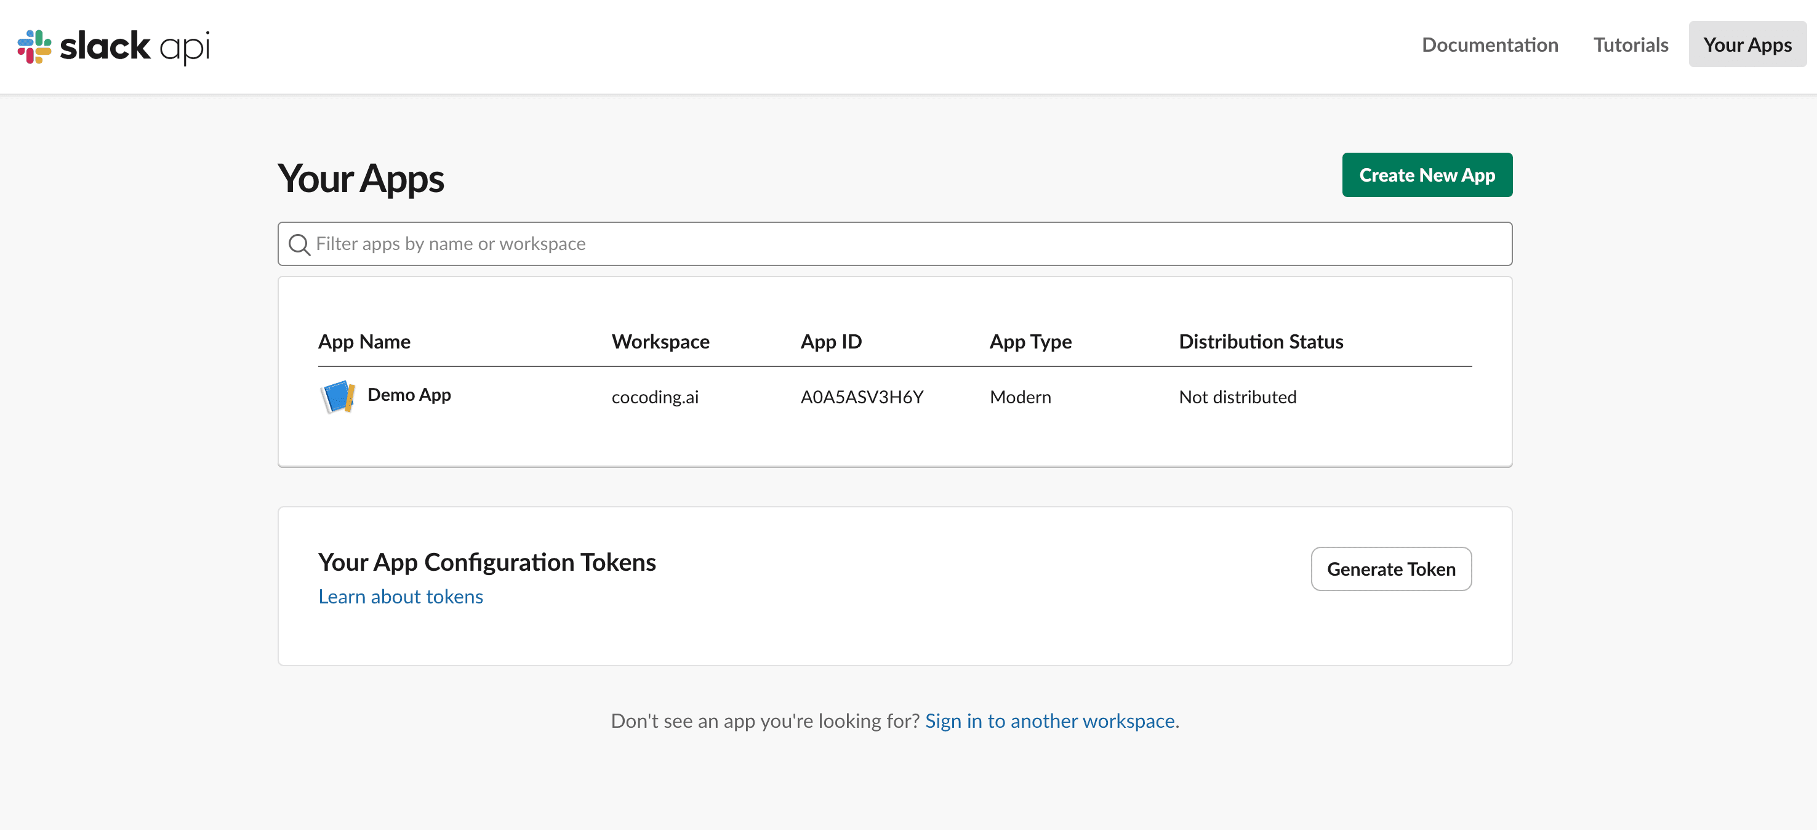Viewport: 1817px width, 830px height.
Task: Click the Demo App icon thumbnail
Action: (x=338, y=396)
